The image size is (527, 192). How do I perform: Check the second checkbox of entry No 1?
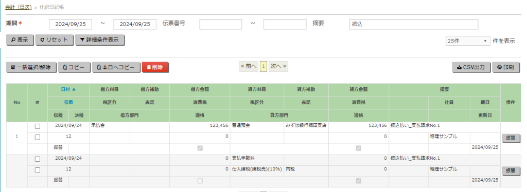point(37,137)
